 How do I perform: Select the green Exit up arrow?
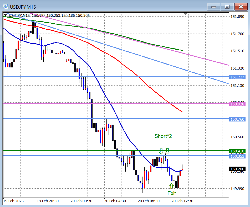pos(172,186)
